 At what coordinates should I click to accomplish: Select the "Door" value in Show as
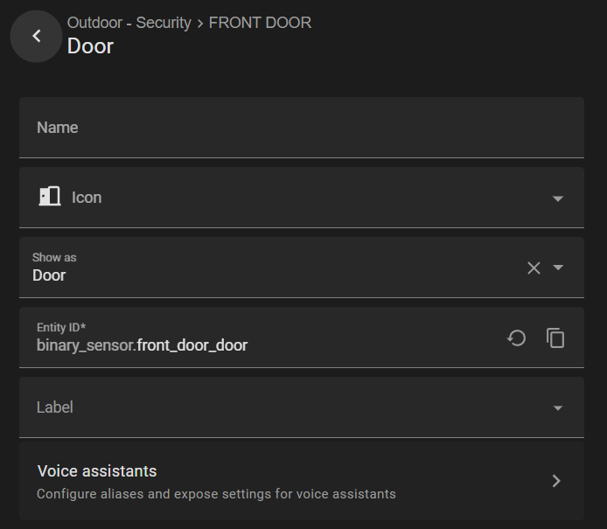[x=49, y=275]
